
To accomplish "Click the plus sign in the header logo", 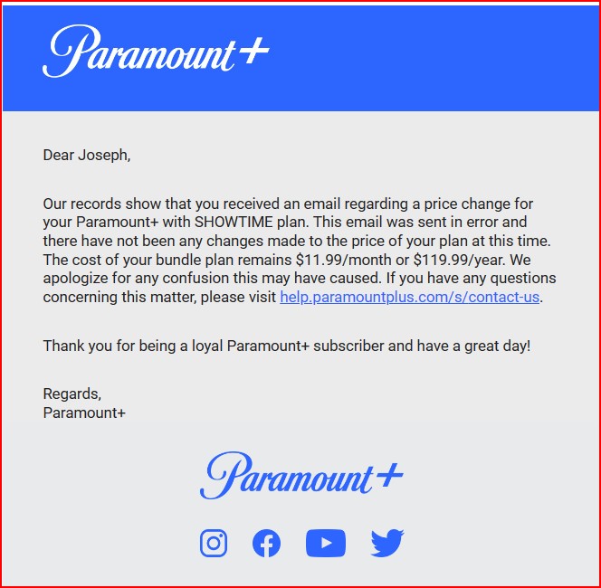I will click(x=254, y=50).
